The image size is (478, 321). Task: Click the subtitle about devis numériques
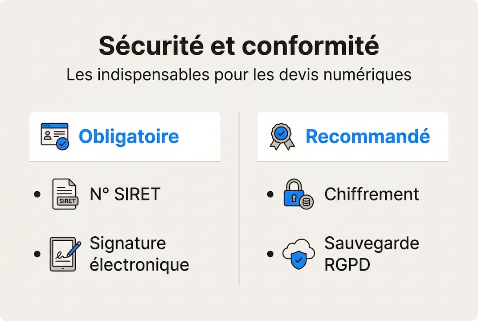pos(239,75)
